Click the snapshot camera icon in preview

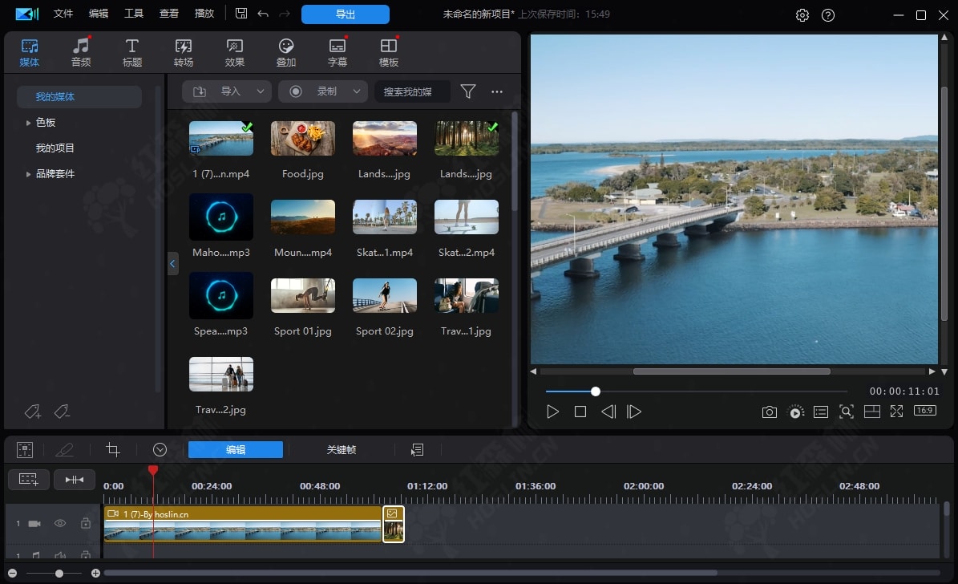(x=769, y=412)
